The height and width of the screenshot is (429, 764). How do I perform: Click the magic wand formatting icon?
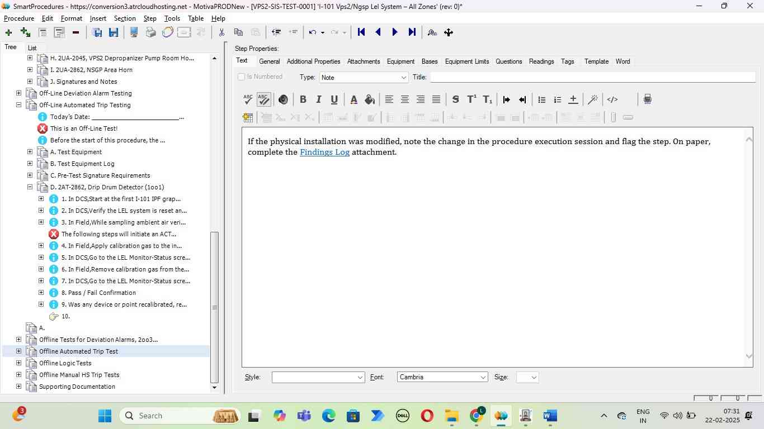(593, 99)
